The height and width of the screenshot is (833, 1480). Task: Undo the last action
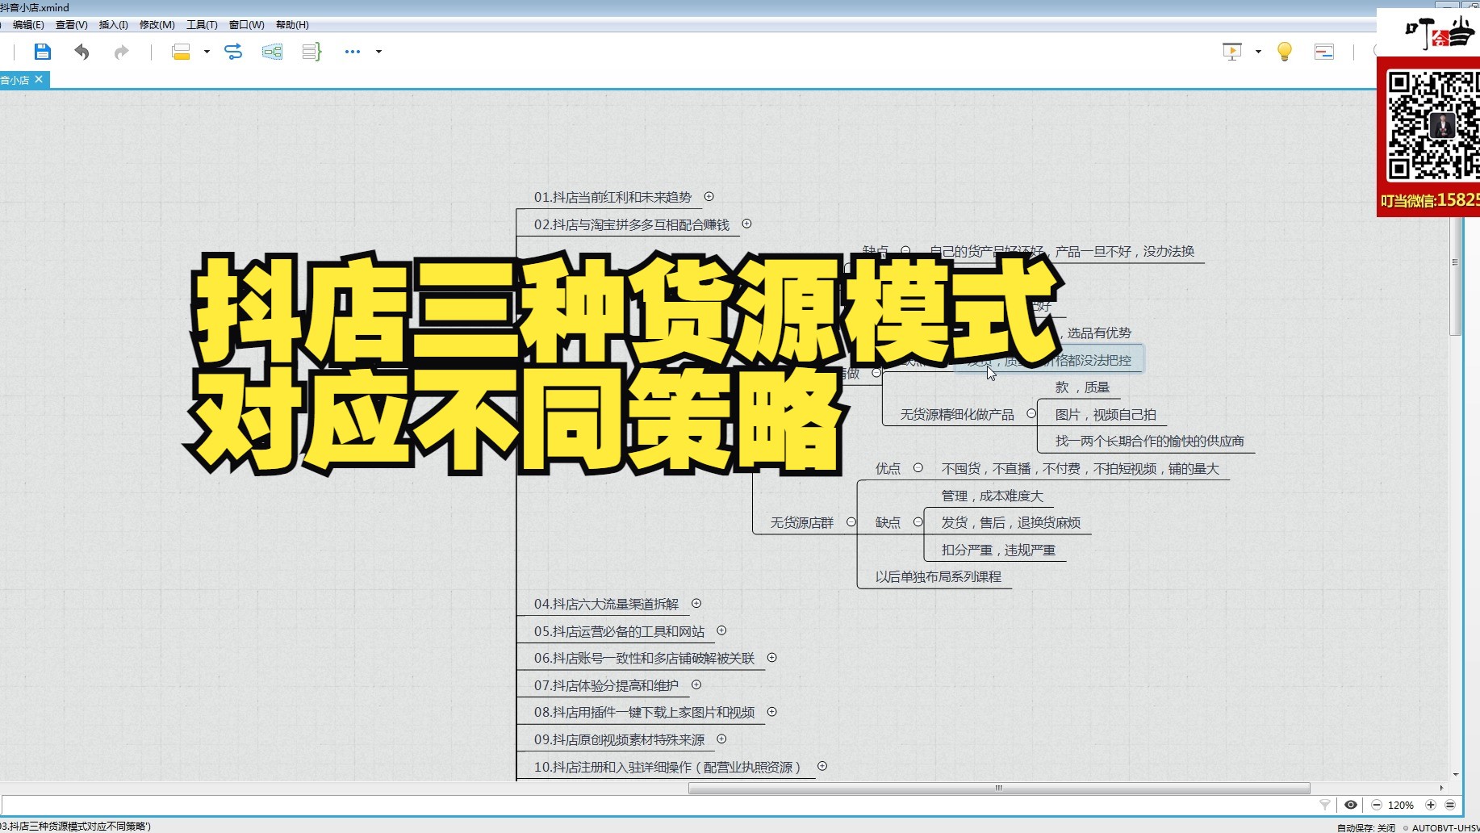82,52
